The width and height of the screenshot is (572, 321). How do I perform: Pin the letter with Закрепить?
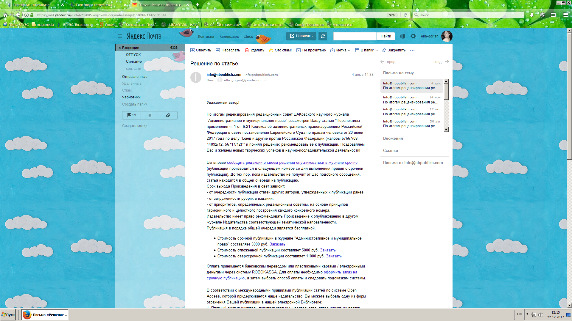(x=394, y=50)
